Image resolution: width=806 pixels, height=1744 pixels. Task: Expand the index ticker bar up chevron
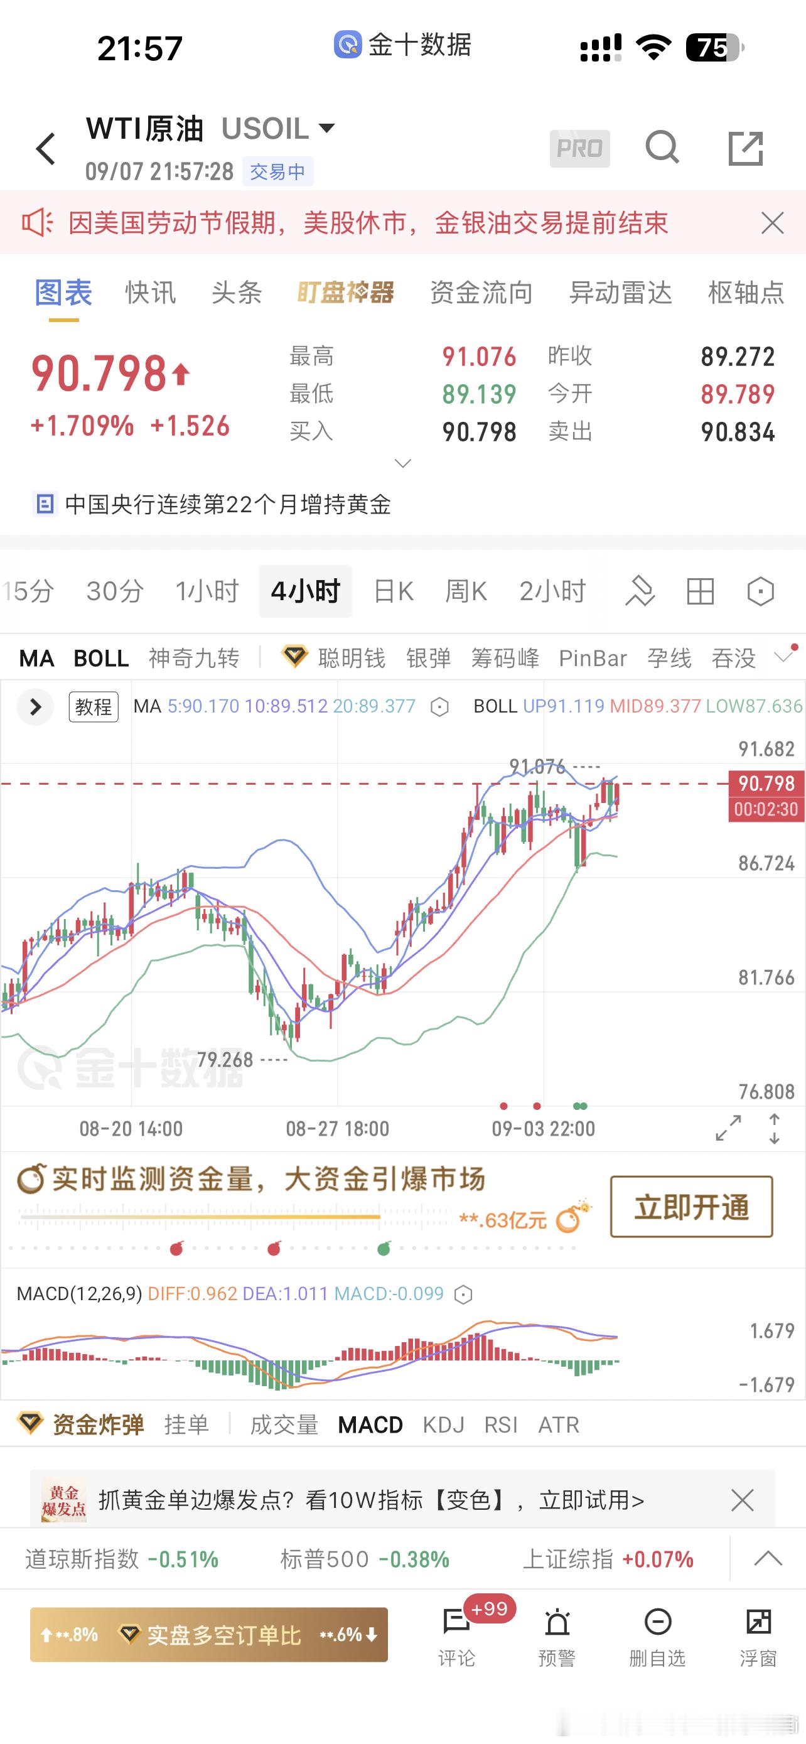pos(768,1559)
